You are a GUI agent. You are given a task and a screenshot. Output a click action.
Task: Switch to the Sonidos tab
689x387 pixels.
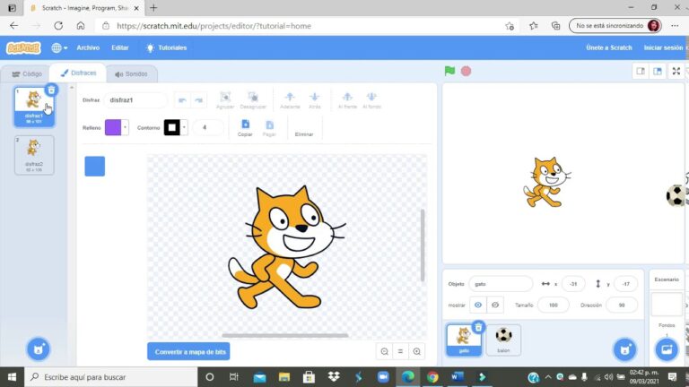[x=132, y=73]
